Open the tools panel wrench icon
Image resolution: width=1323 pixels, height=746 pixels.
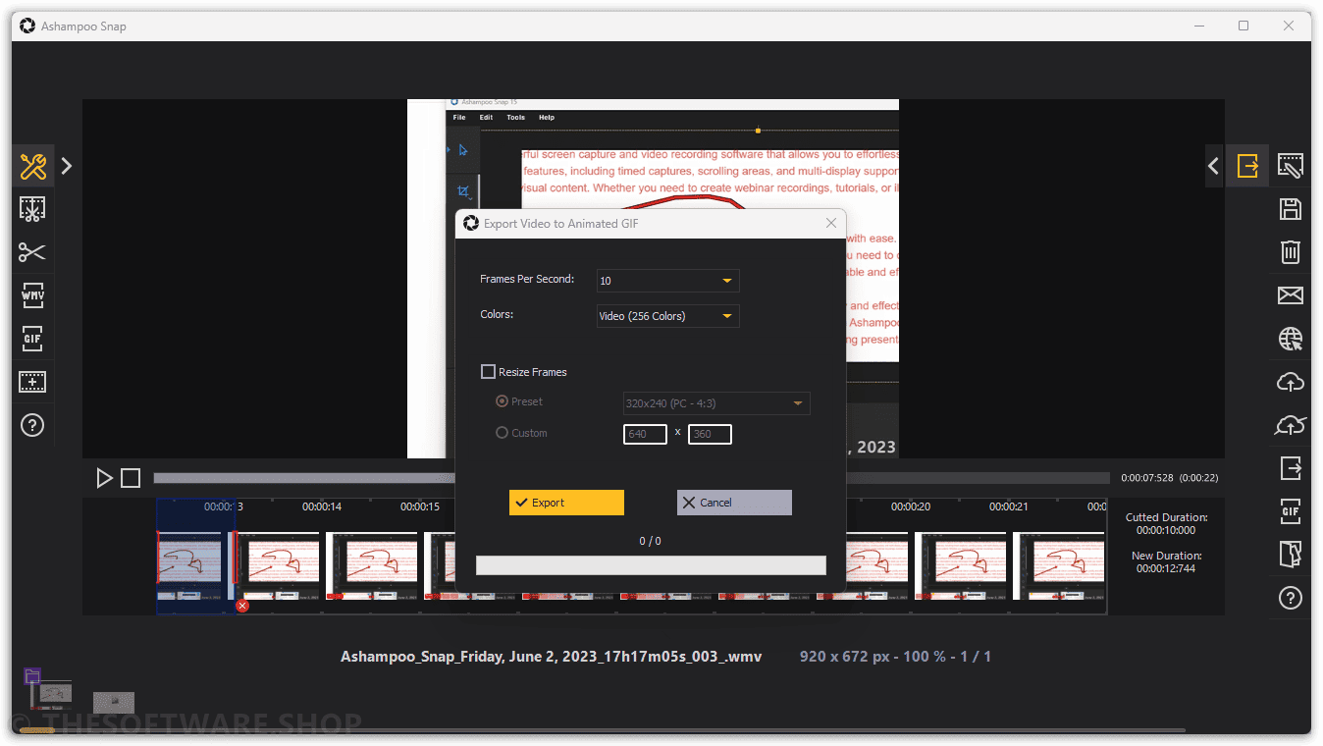(32, 167)
